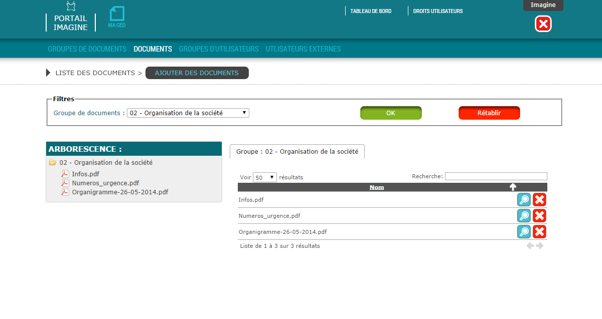Viewport: 602px width, 319px height.
Task: Select the Groupe : 02 - Organisation tab
Action: [297, 151]
